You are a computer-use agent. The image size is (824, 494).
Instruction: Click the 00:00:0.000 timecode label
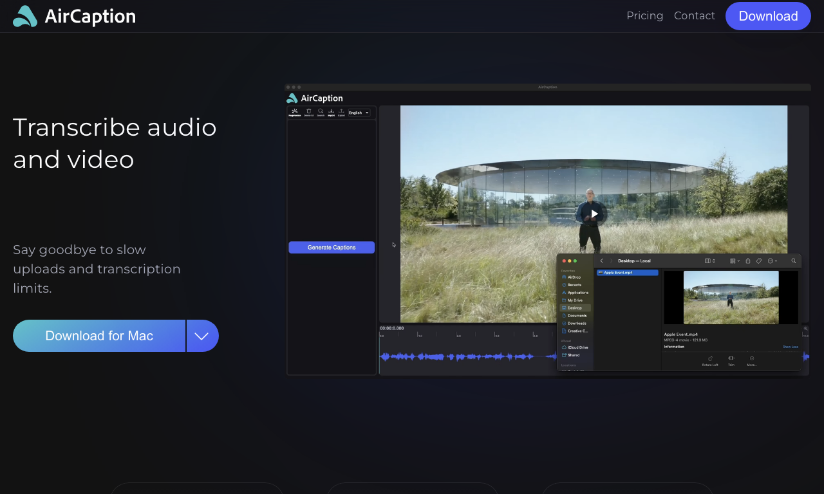tap(392, 328)
